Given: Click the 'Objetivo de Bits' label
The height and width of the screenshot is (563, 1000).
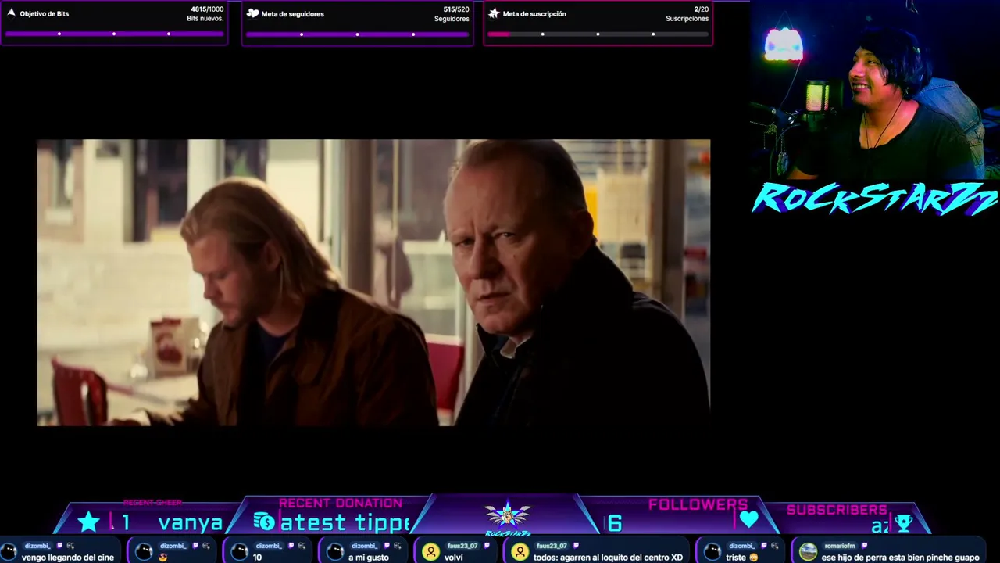Looking at the screenshot, I should point(45,14).
